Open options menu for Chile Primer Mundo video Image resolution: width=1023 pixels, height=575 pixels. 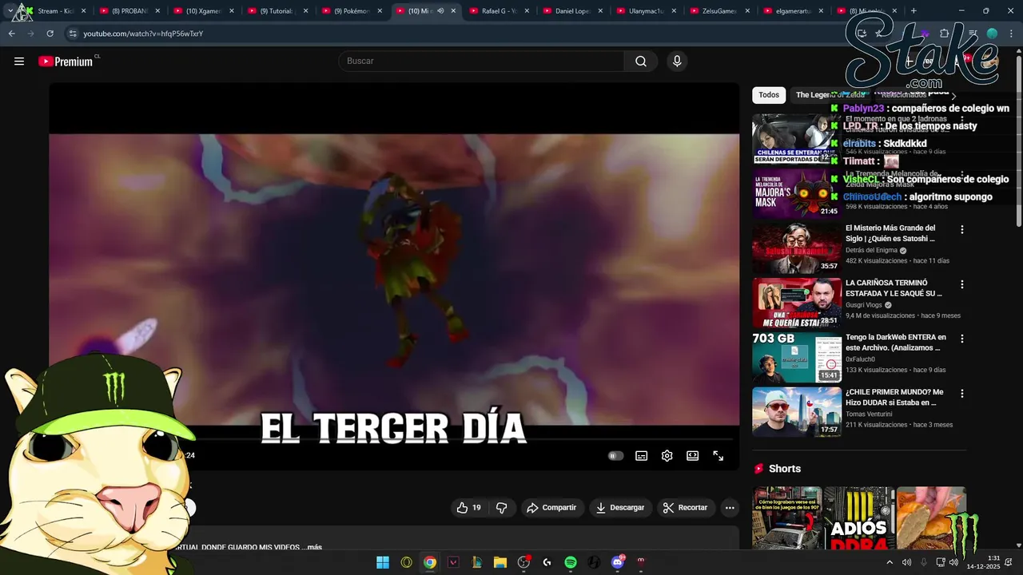(x=961, y=394)
